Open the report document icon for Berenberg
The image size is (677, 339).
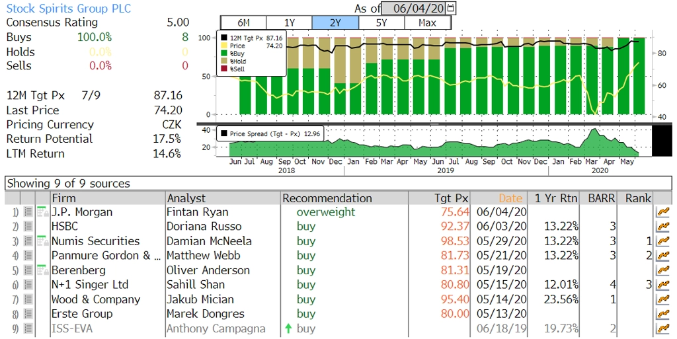[28, 270]
